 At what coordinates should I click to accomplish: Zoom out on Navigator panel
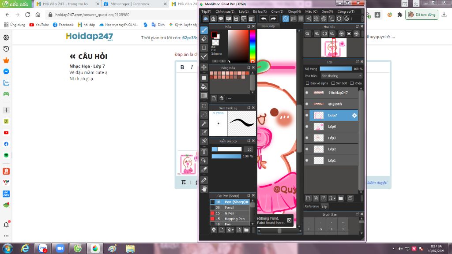coord(332,34)
